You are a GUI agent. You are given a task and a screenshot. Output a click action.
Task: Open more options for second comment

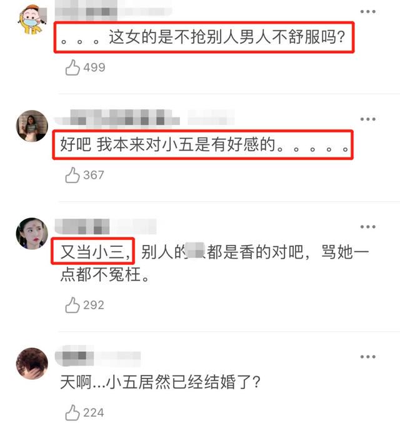[x=368, y=119]
